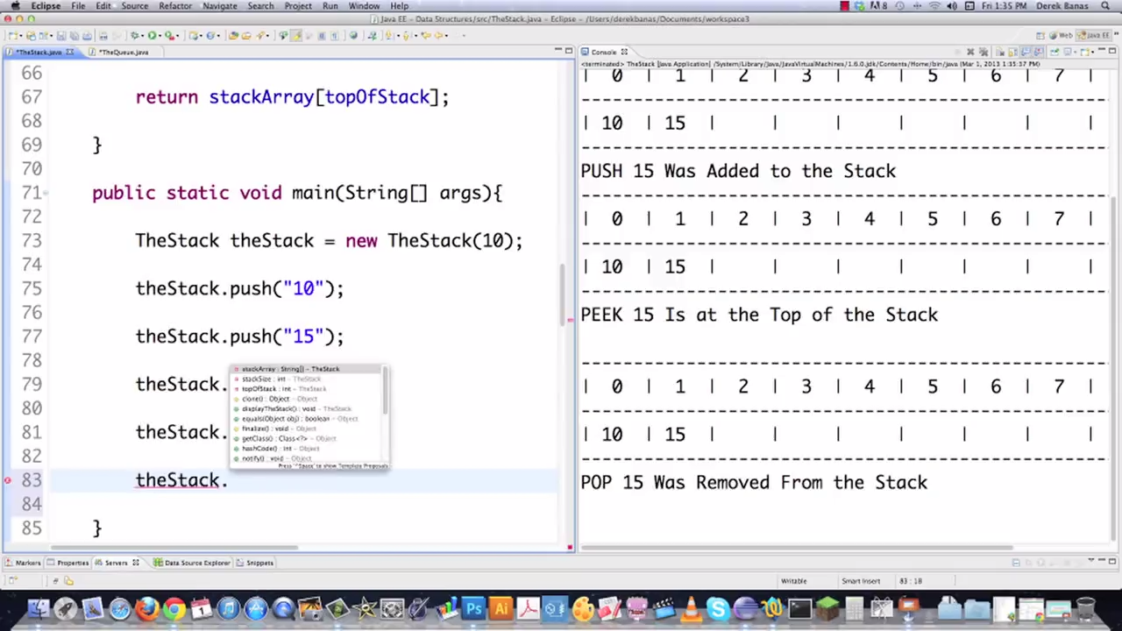1122x631 pixels.
Task: Click Smart Insert status bar entry
Action: tap(861, 580)
